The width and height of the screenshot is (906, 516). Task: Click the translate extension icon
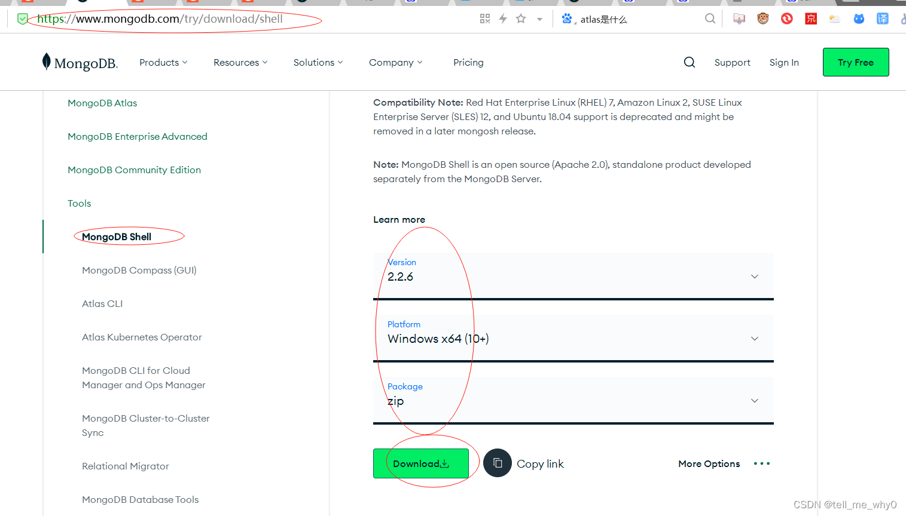883,19
